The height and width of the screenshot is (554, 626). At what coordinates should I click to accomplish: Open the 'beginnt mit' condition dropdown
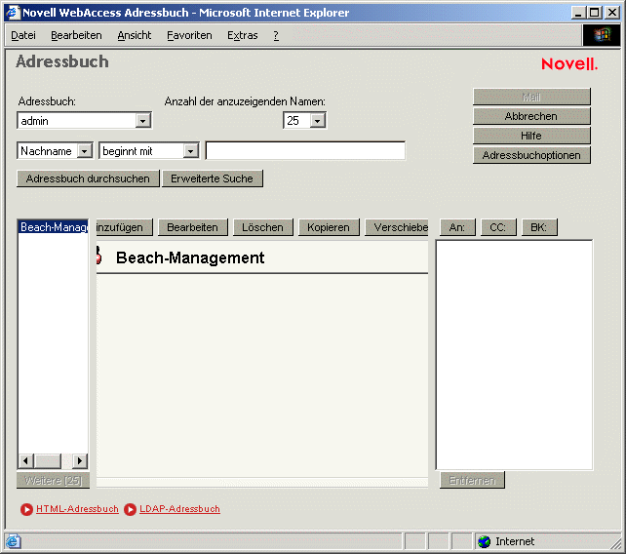[x=190, y=151]
